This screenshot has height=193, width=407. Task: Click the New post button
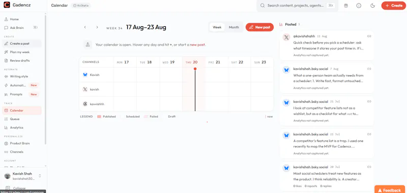(x=259, y=27)
